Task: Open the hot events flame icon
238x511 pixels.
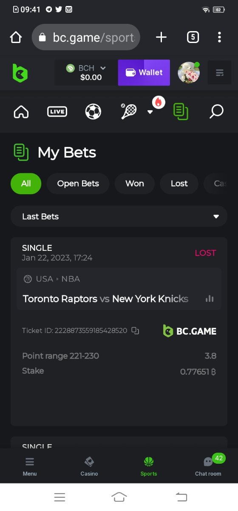Action: pyautogui.click(x=159, y=102)
